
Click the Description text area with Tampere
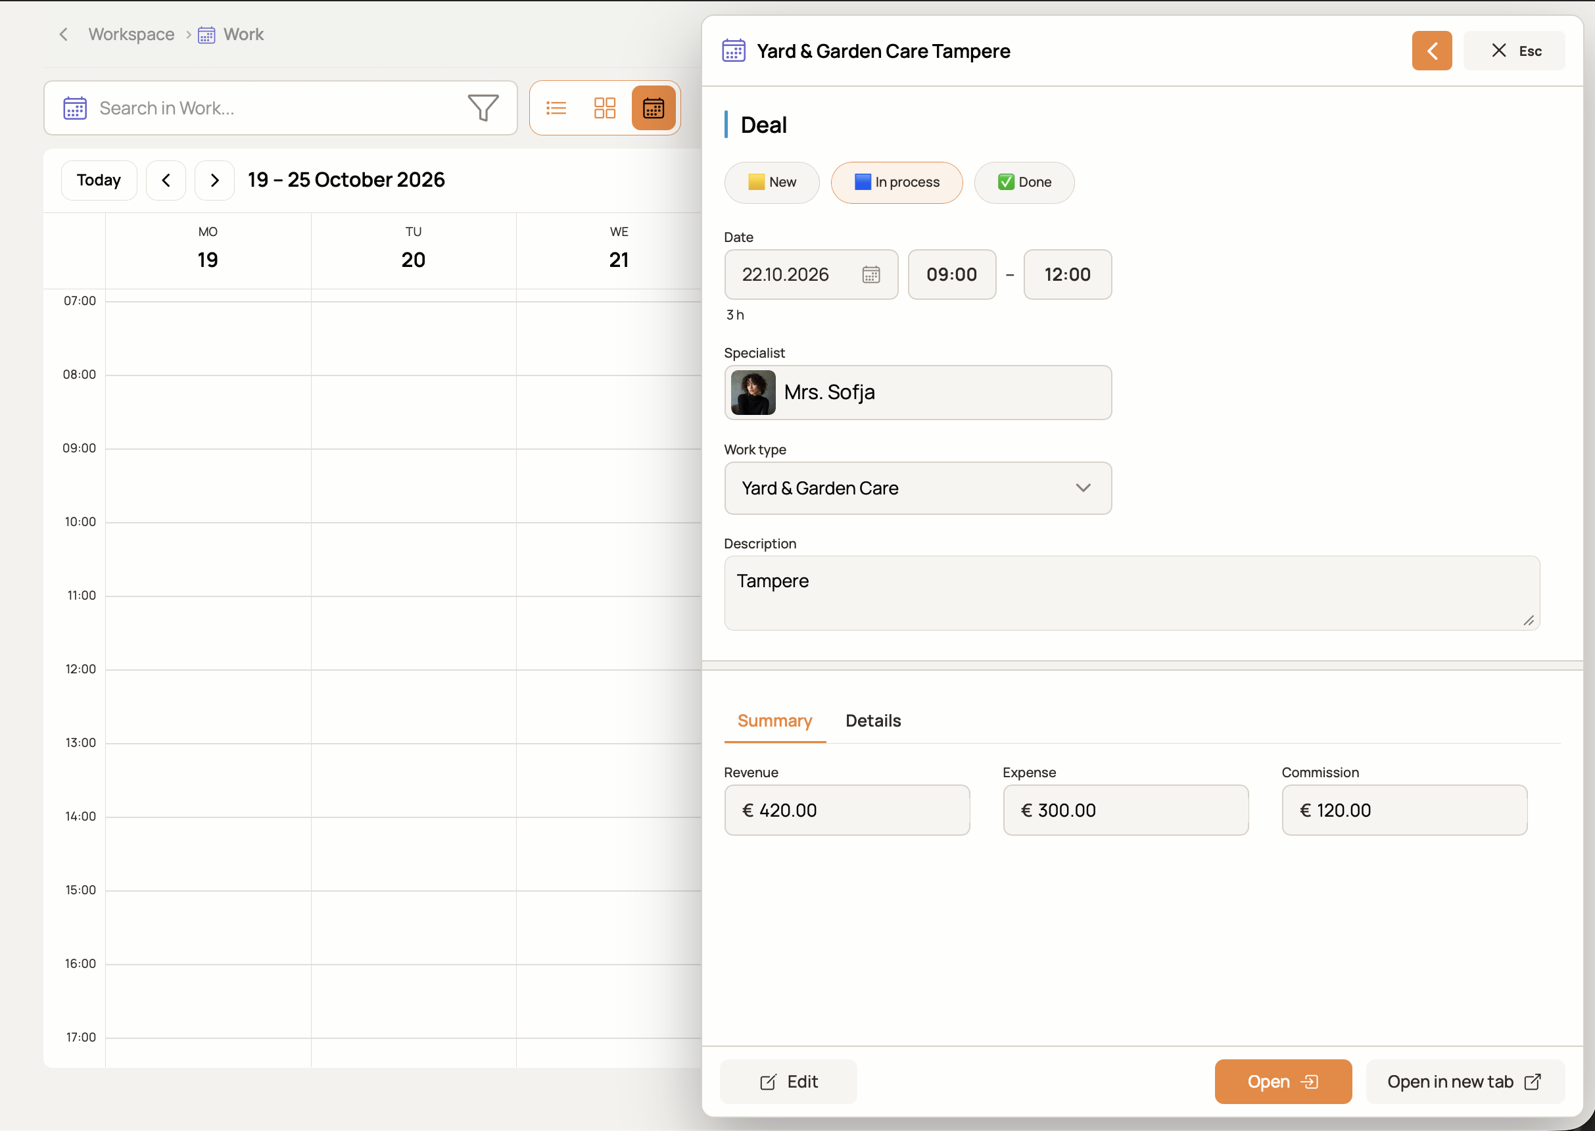click(x=1132, y=592)
